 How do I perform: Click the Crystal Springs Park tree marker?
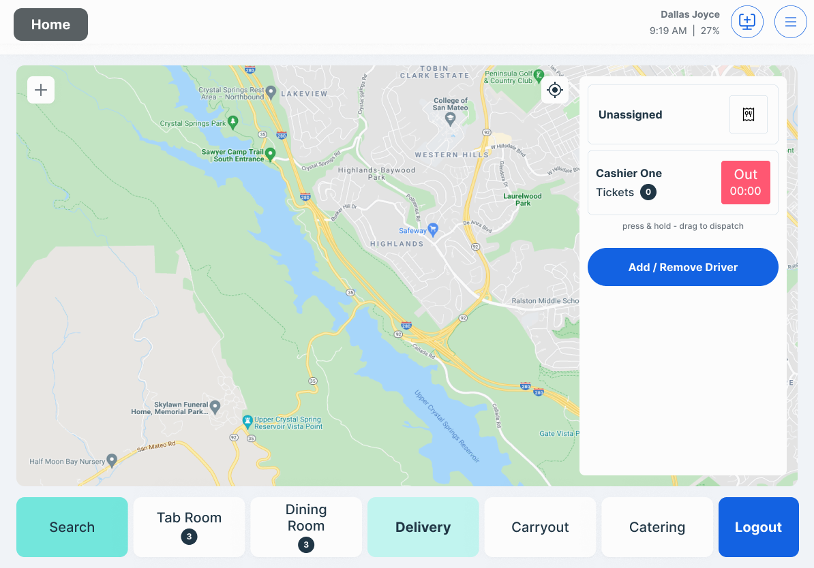tap(232, 123)
